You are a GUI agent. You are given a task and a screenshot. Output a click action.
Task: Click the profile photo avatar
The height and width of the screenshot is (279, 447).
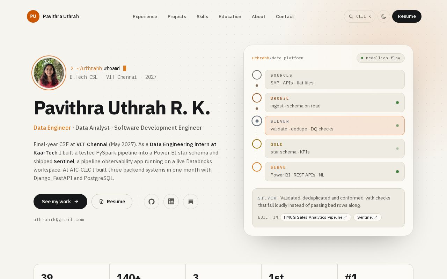click(49, 73)
